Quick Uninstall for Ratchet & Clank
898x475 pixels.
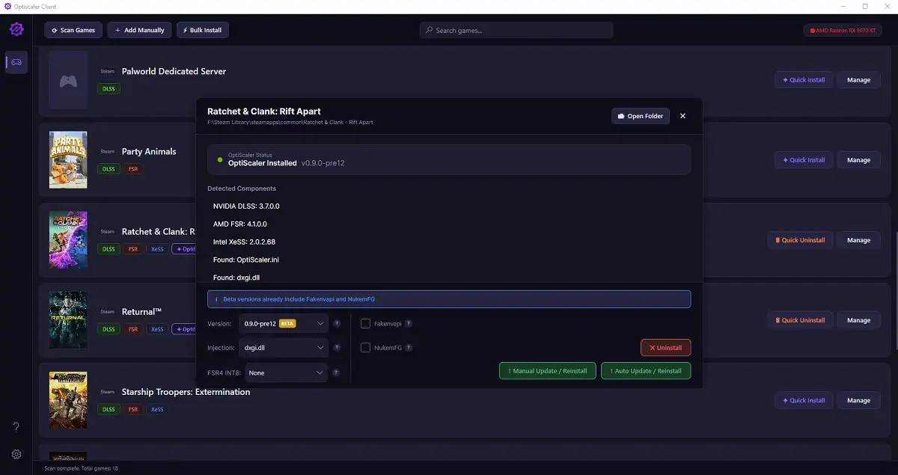(800, 240)
